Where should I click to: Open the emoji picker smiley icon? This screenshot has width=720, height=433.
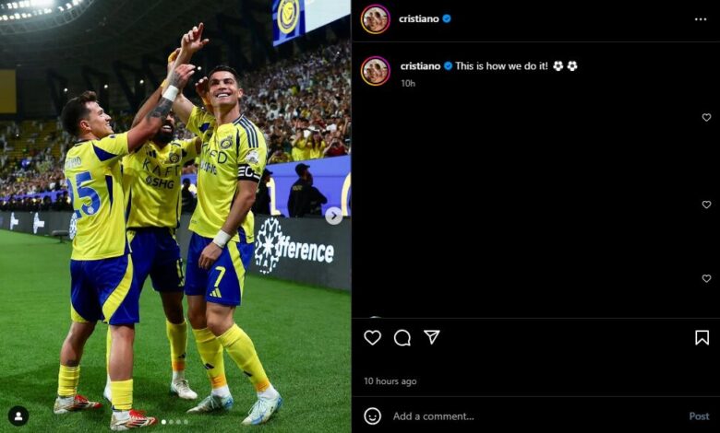pos(372,416)
